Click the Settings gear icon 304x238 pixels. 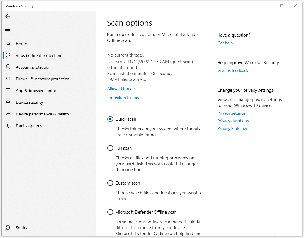coord(8,227)
